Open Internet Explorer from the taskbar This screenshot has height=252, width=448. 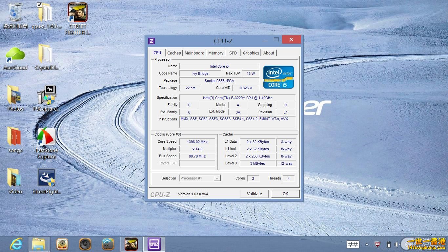tap(16, 244)
